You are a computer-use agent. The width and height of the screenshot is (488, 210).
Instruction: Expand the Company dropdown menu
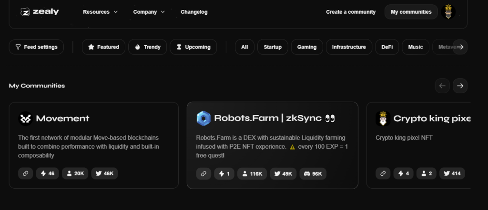click(149, 12)
